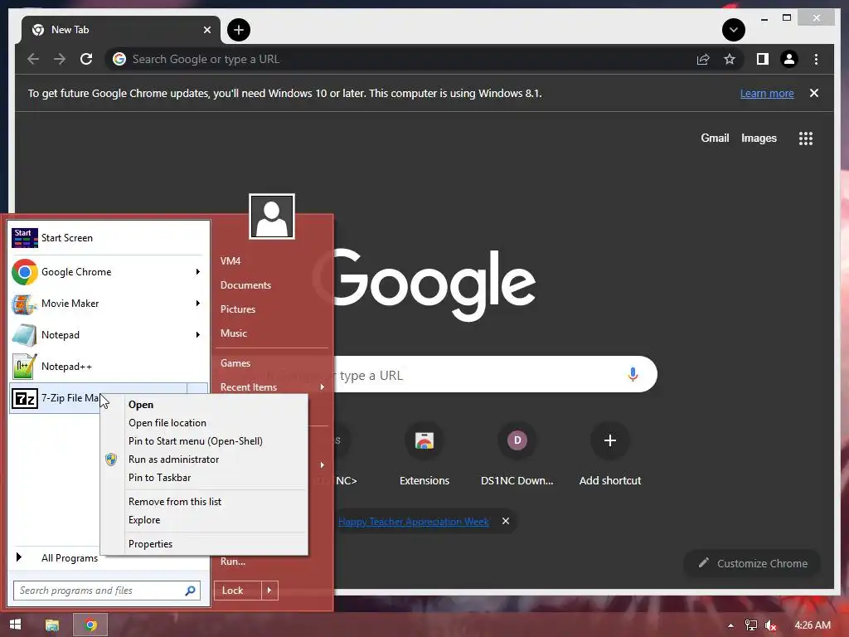Open Pictures from start menu
This screenshot has width=849, height=637.
pyautogui.click(x=238, y=309)
